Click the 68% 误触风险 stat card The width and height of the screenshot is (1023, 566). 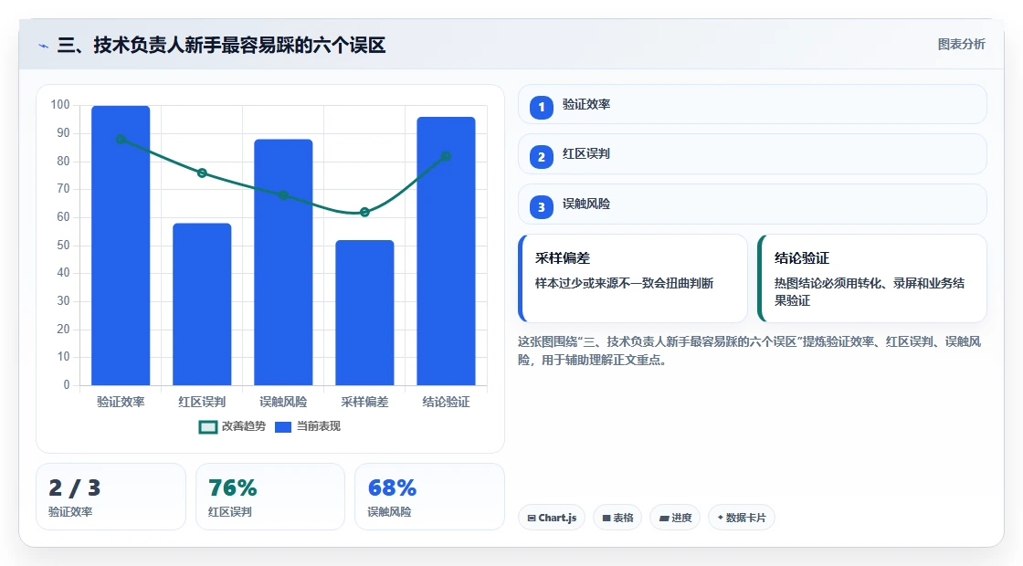[x=429, y=497]
